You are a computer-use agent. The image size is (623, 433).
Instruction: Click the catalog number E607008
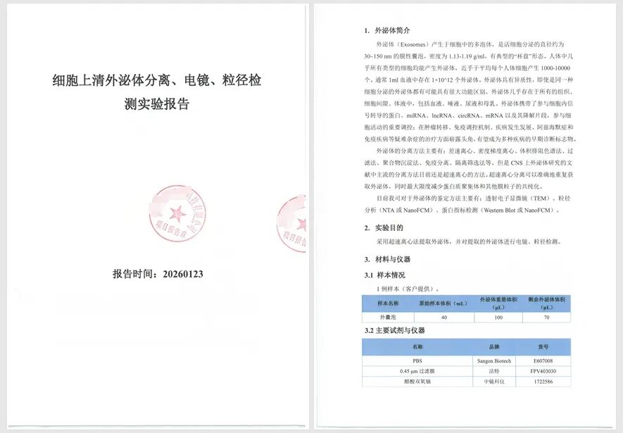pyautogui.click(x=543, y=360)
